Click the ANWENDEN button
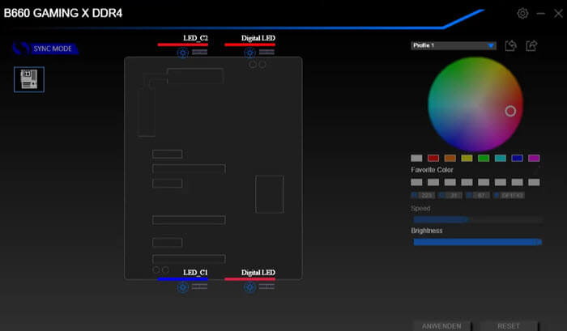The width and height of the screenshot is (567, 331). coord(441,326)
